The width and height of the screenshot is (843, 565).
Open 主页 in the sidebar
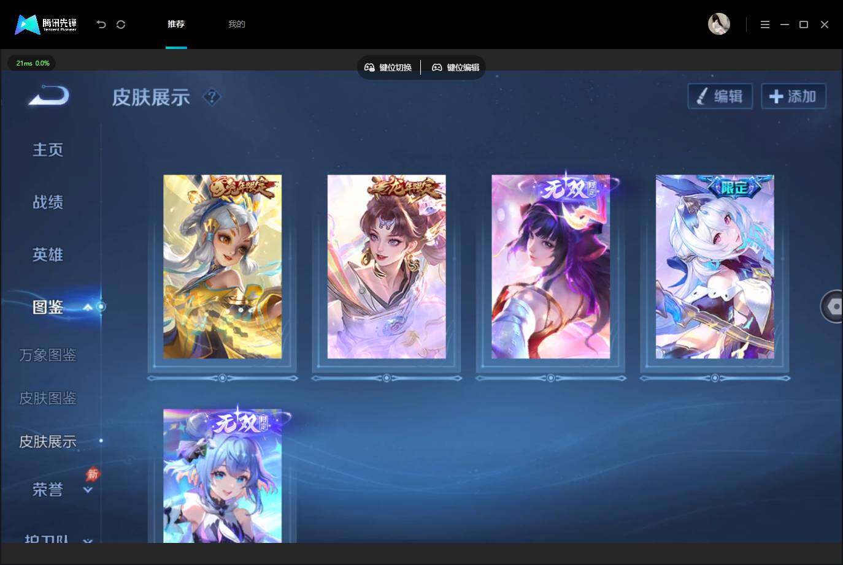[x=48, y=150]
